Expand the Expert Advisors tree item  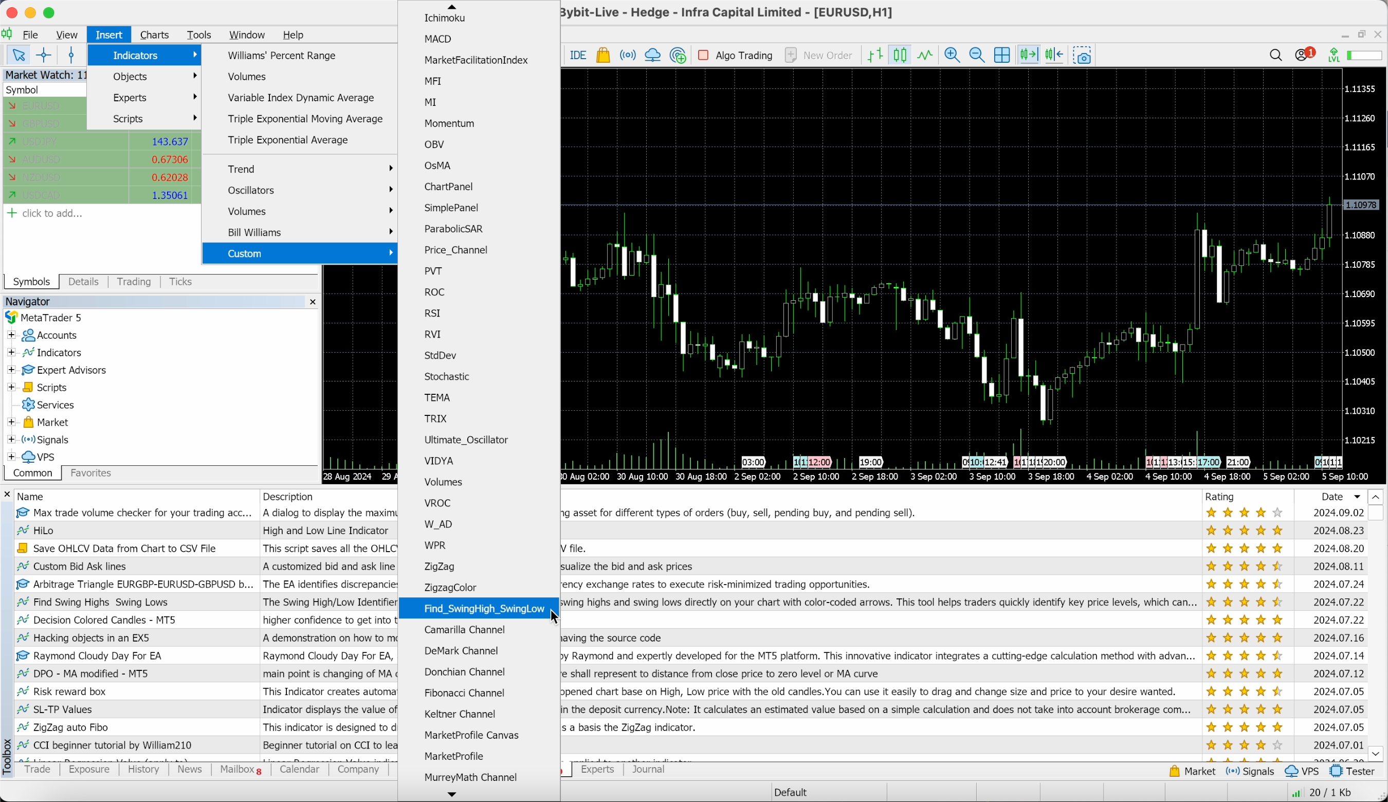pos(10,370)
